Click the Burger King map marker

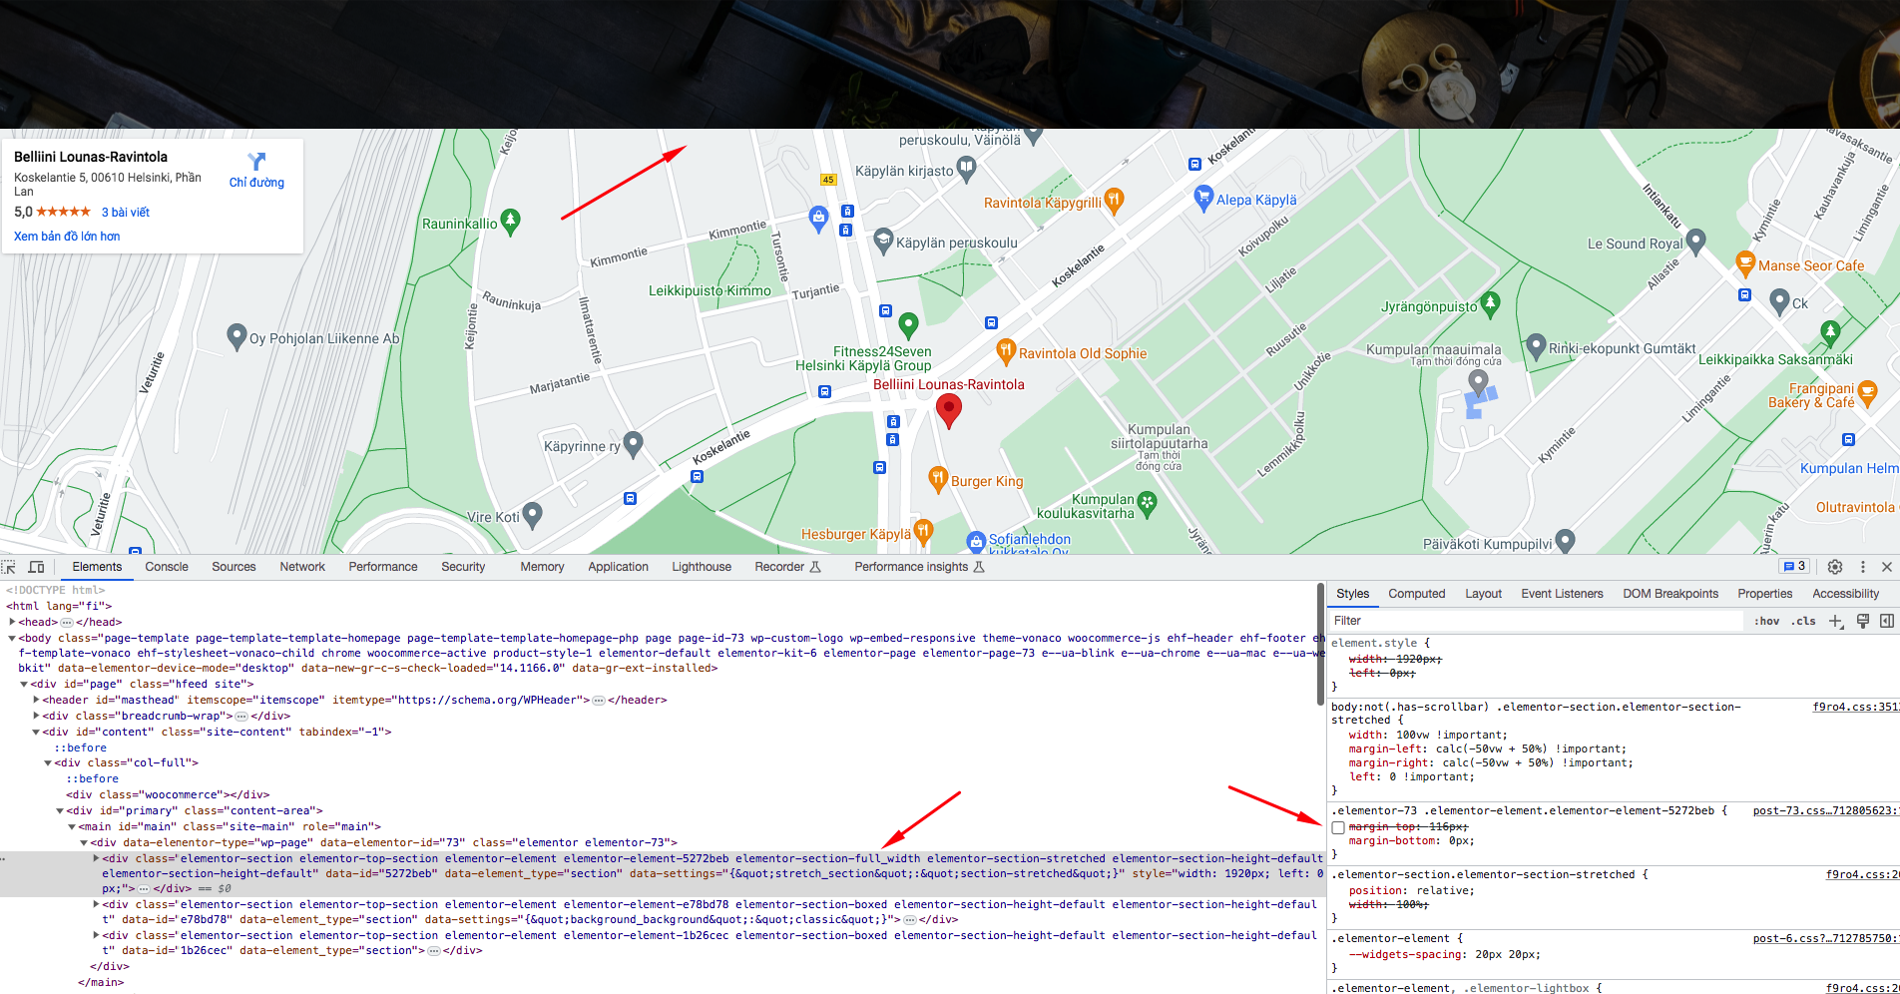937,480
